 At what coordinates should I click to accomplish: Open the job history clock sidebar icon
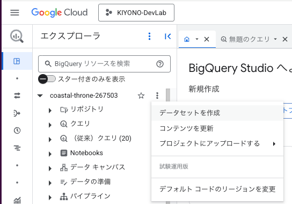tap(17, 130)
